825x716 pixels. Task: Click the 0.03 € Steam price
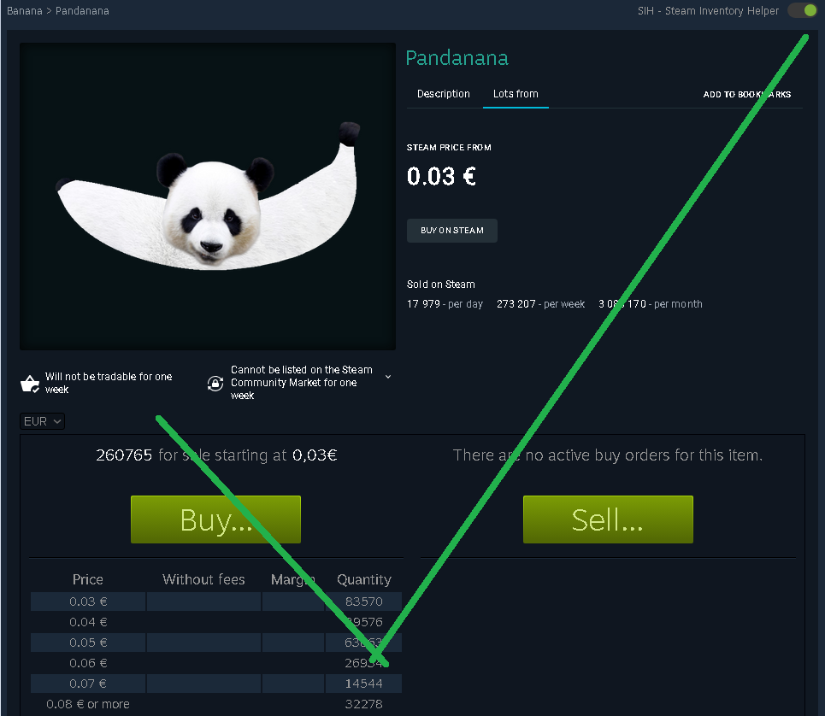(x=441, y=176)
